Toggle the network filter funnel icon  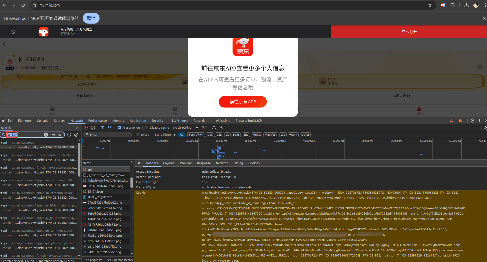[x=103, y=128]
